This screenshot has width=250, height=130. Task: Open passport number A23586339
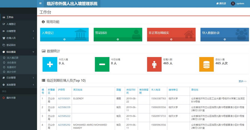64,107
